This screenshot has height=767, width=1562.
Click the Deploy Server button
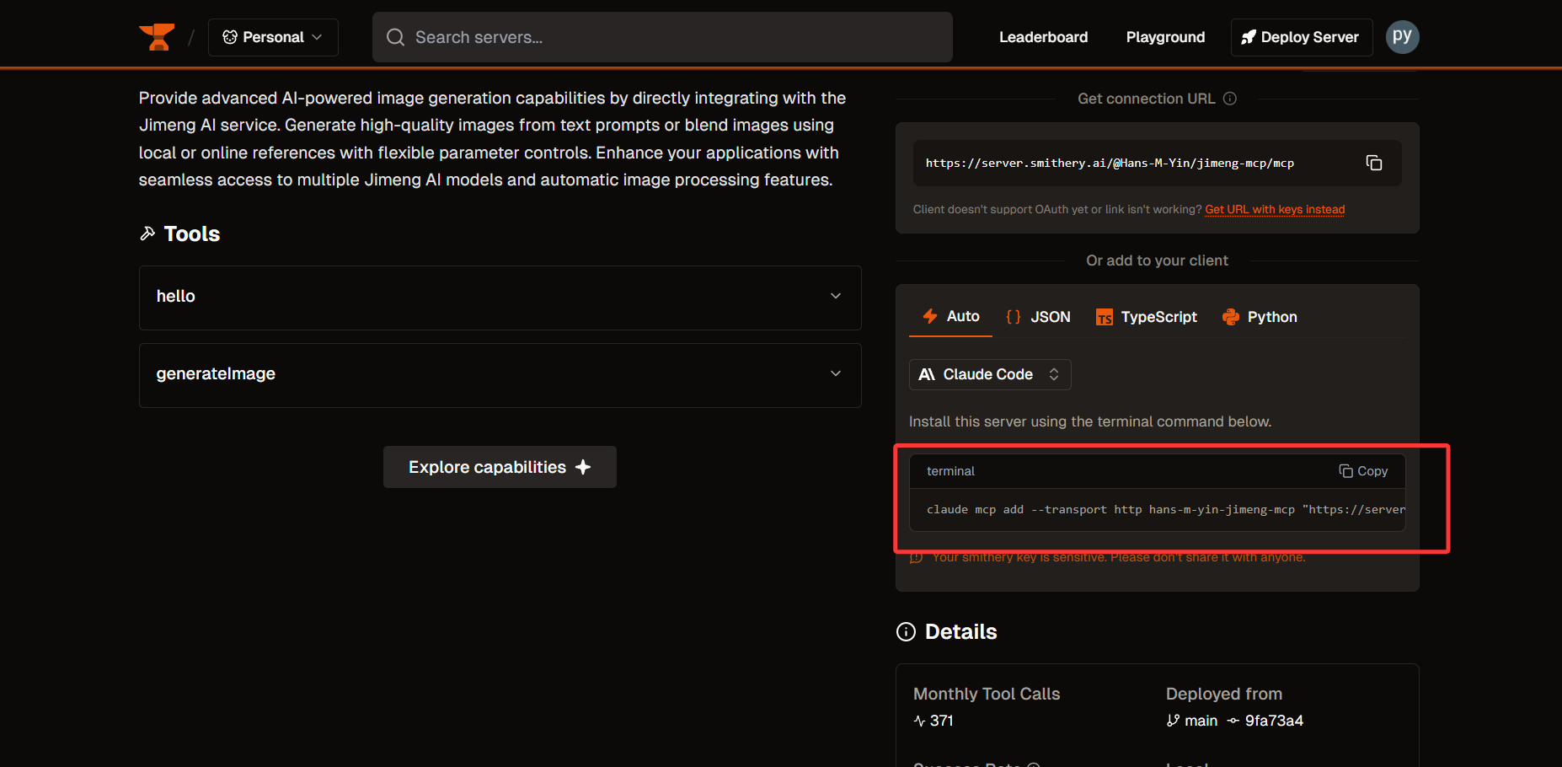1302,37
